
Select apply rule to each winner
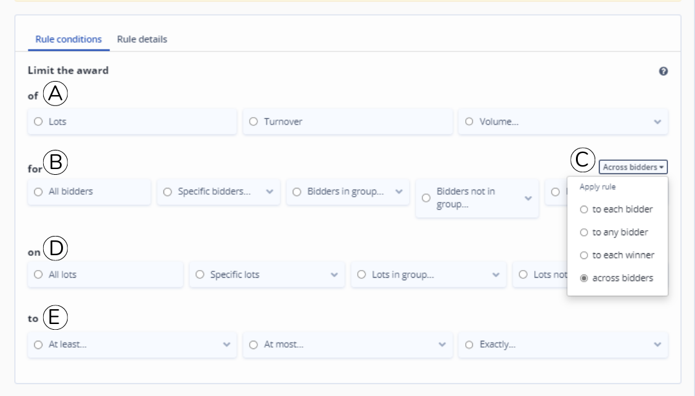tap(583, 255)
